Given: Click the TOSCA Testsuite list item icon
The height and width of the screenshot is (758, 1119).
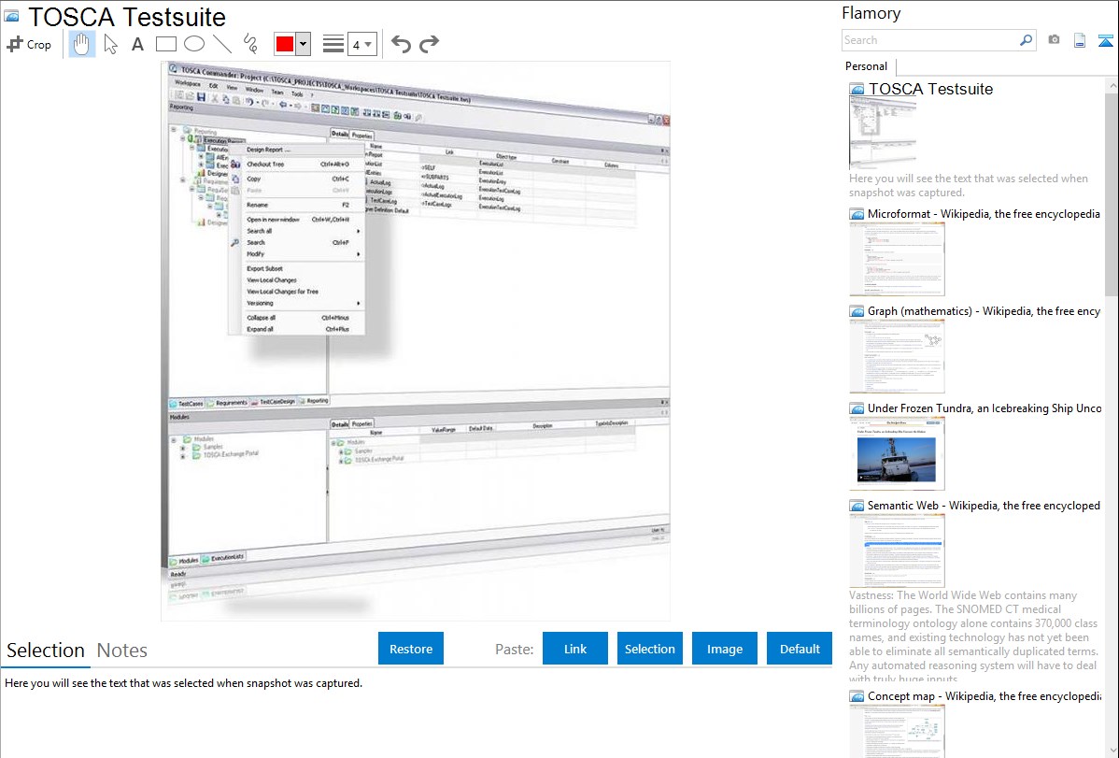Looking at the screenshot, I should [x=857, y=90].
